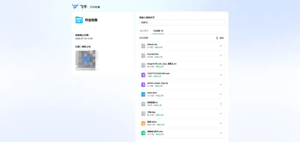Click the 作业收集 blue folder icon
This screenshot has width=300, height=142.
tap(79, 20)
